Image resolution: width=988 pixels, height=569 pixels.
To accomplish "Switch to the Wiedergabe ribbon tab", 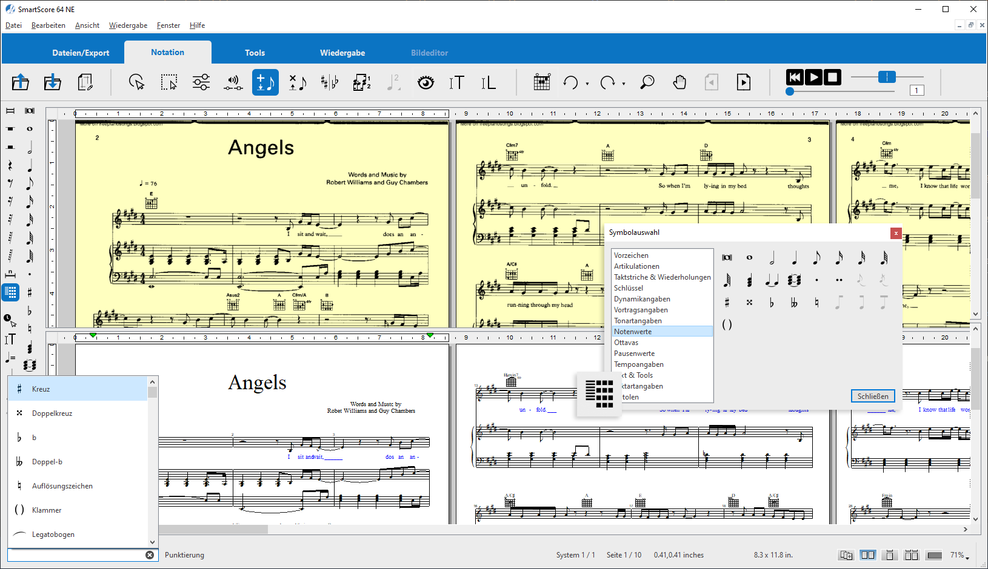I will pos(342,53).
